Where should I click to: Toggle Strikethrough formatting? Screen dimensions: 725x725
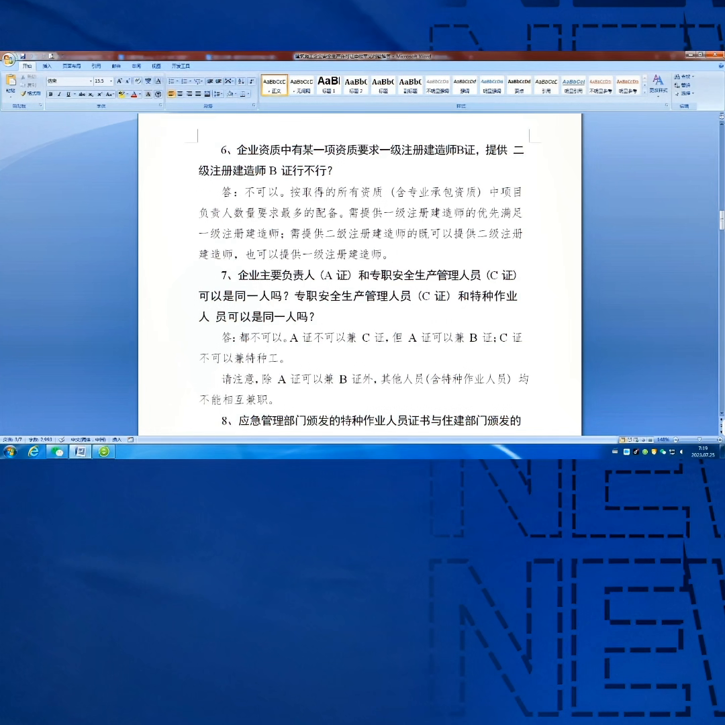(x=82, y=95)
